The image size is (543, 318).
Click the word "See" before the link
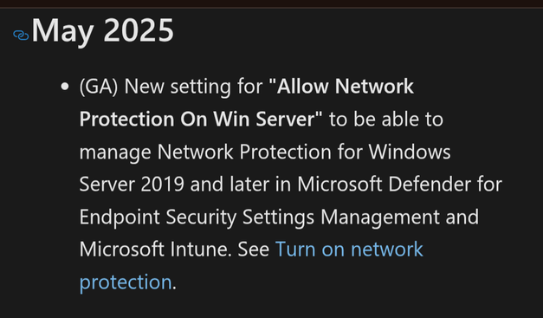coord(254,249)
